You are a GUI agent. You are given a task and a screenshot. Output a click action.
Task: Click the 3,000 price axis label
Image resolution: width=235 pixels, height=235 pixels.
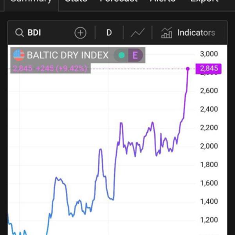coord(208,54)
